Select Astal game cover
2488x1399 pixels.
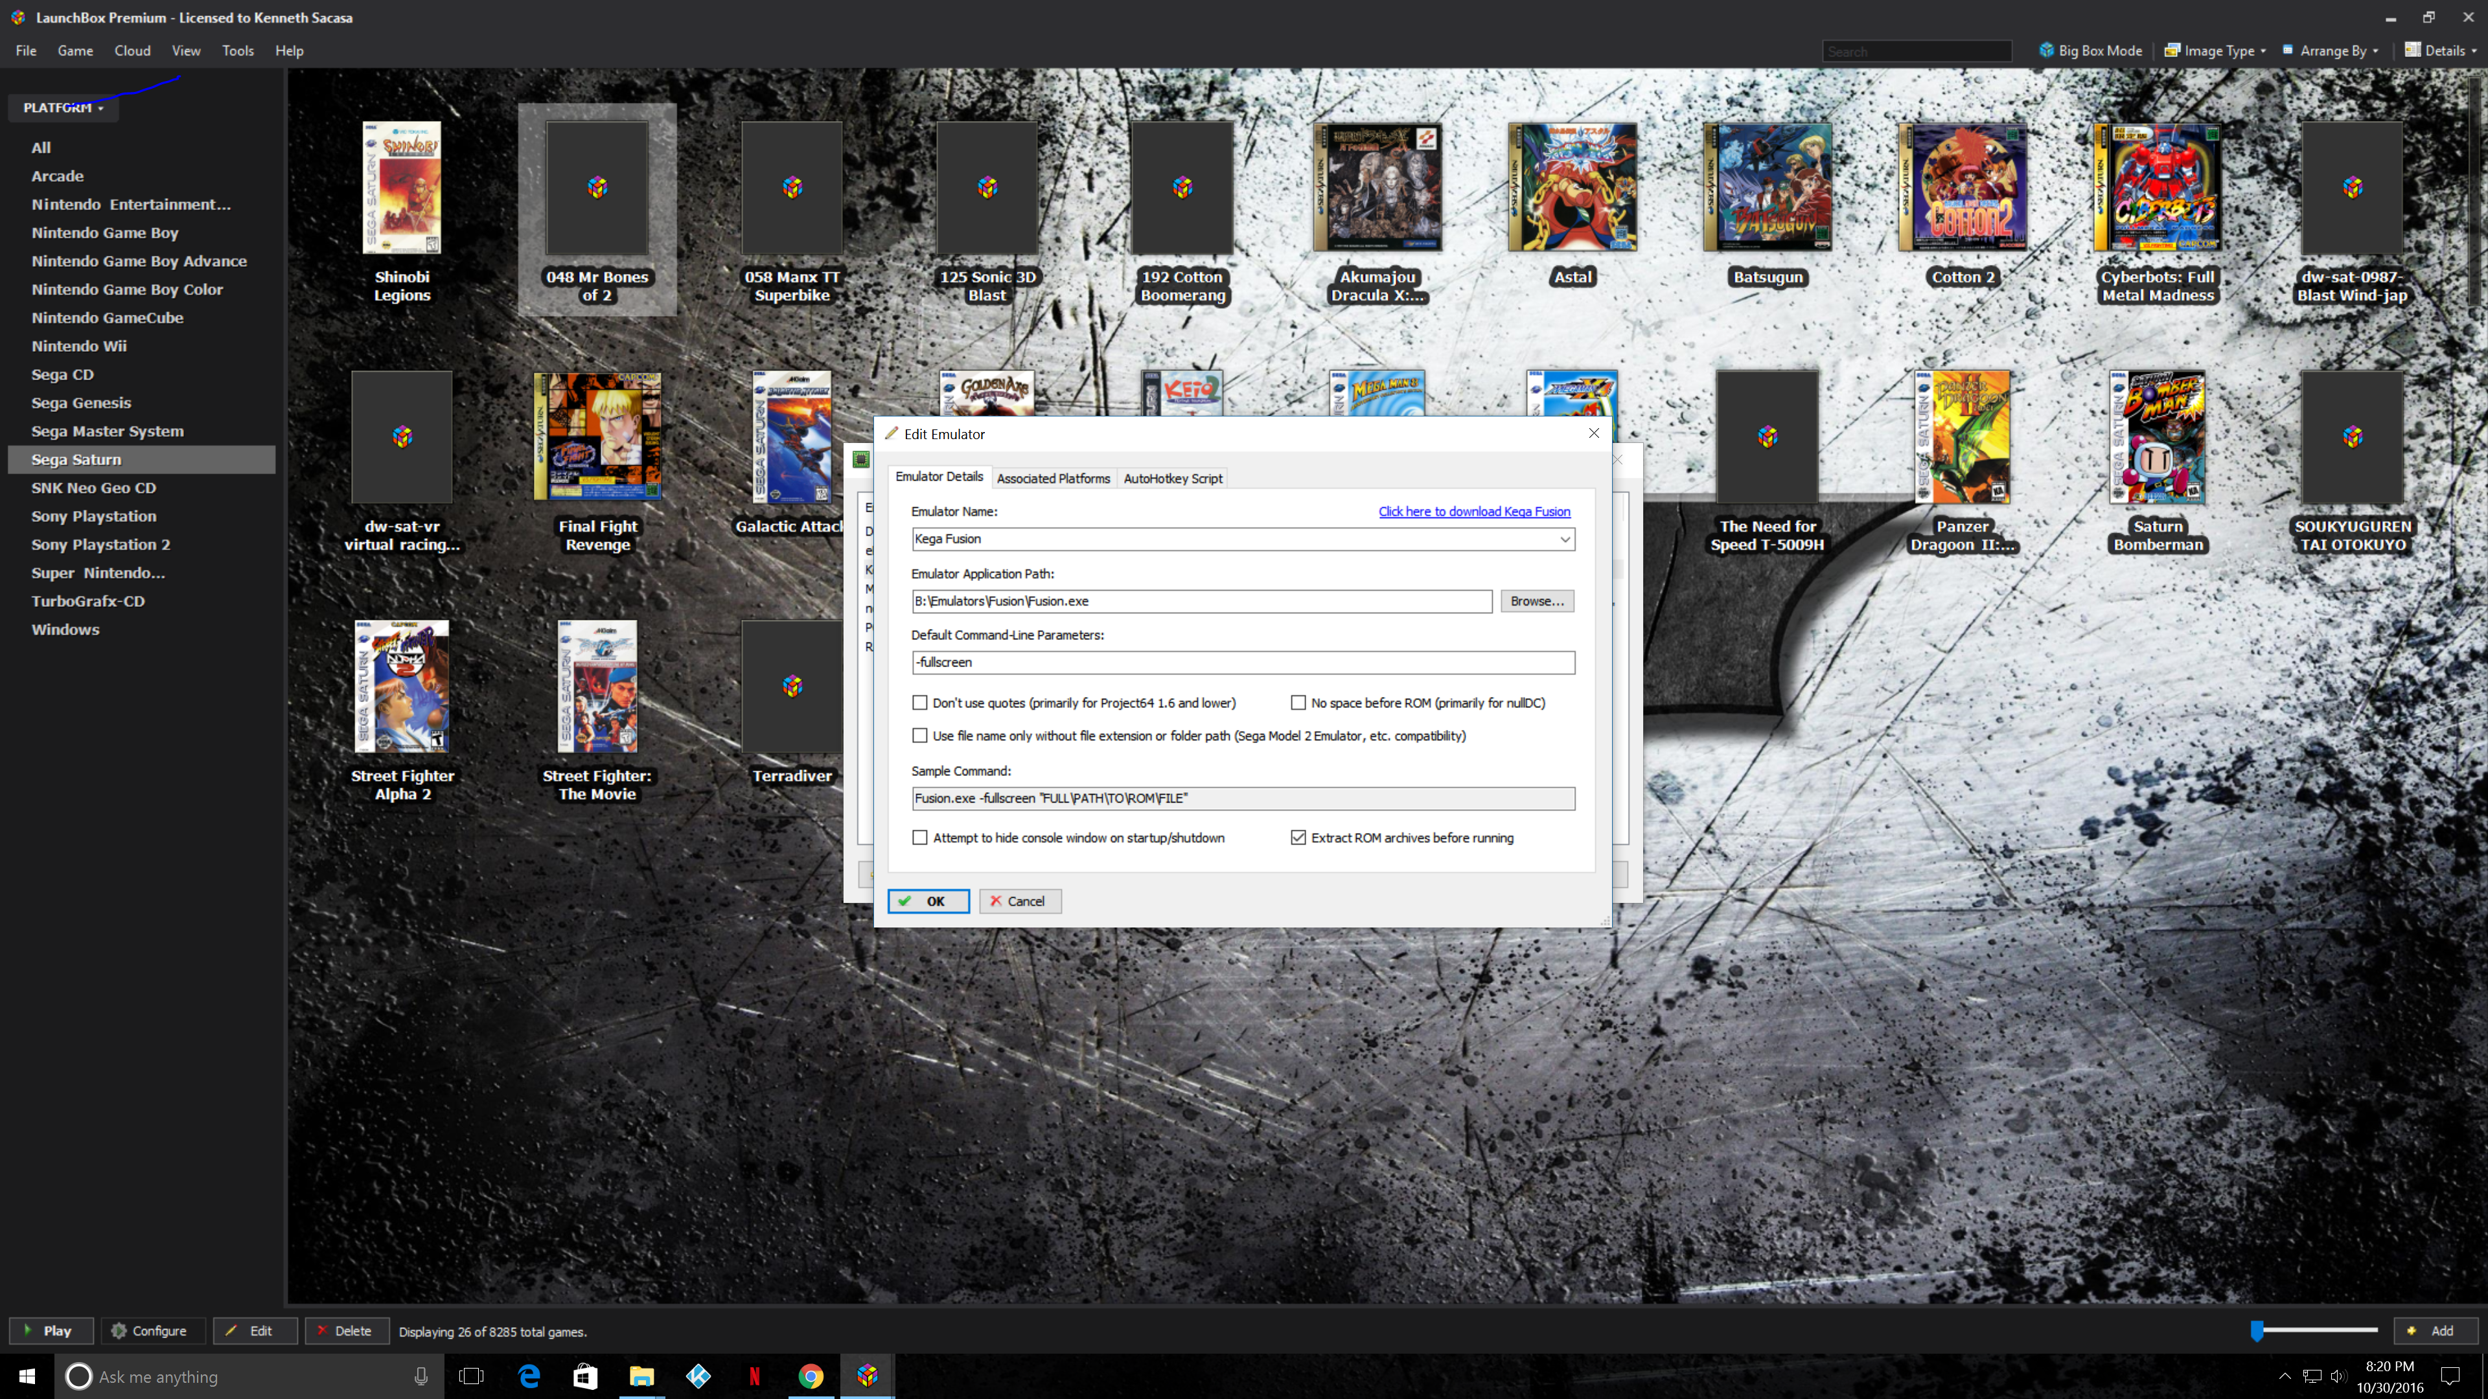click(x=1572, y=187)
